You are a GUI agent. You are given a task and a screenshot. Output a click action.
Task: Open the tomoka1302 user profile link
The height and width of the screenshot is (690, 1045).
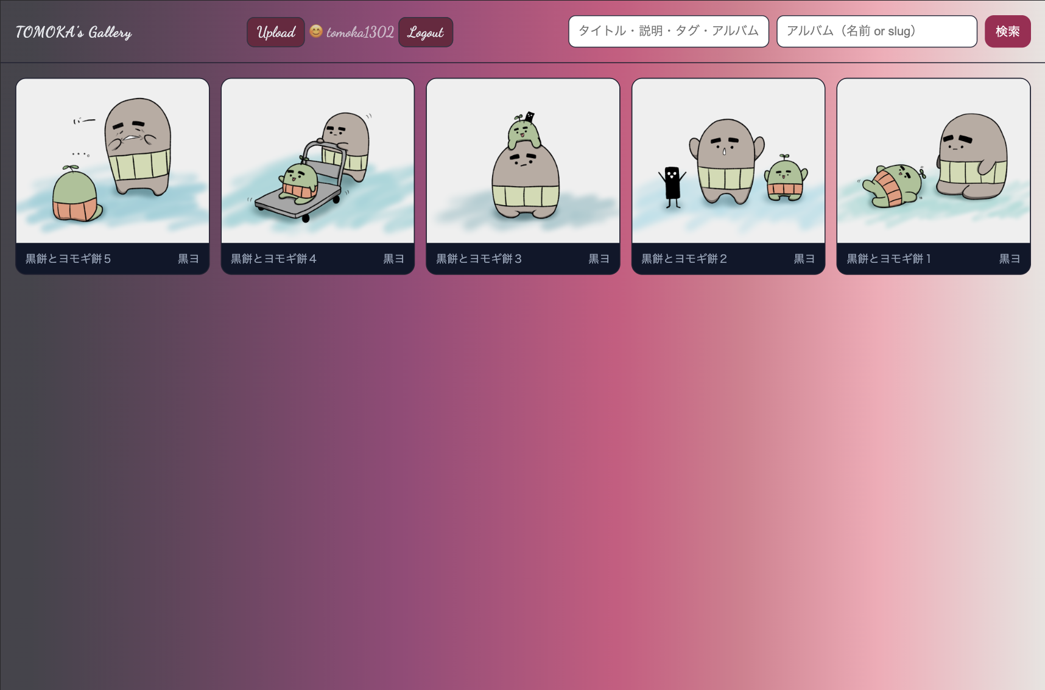pos(360,32)
